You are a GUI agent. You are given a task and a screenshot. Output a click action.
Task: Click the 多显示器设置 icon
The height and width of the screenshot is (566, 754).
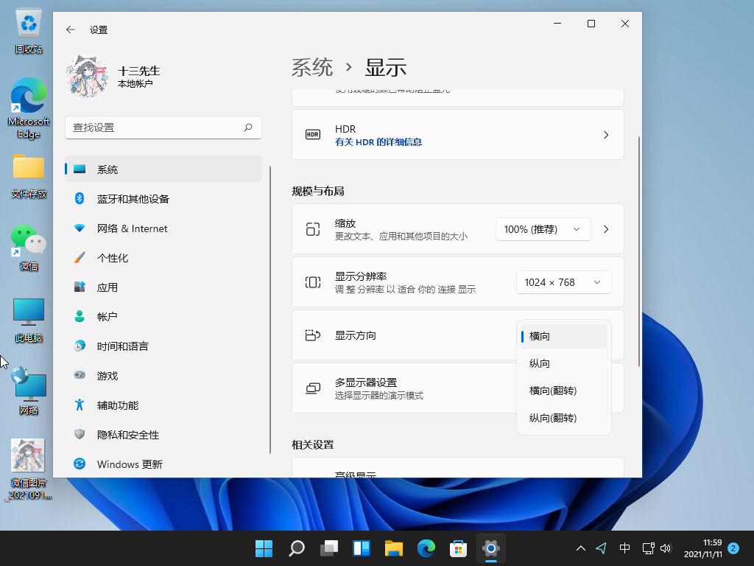[313, 389]
